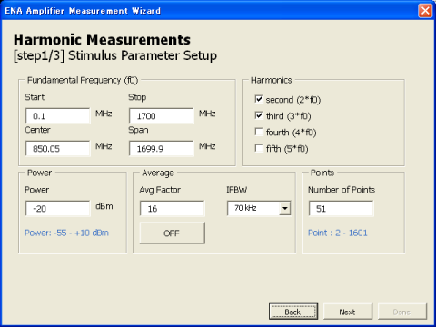
Task: Toggle the averaging OFF button
Action: pos(173,233)
